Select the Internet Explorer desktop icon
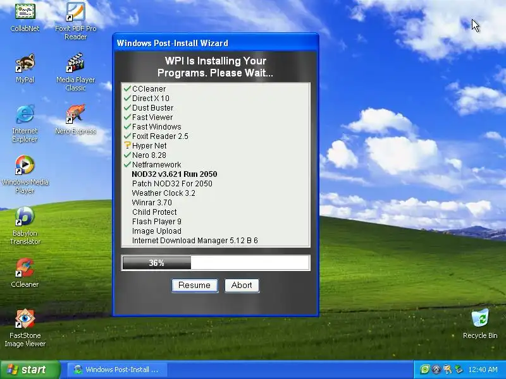The image size is (506, 379). click(25, 114)
